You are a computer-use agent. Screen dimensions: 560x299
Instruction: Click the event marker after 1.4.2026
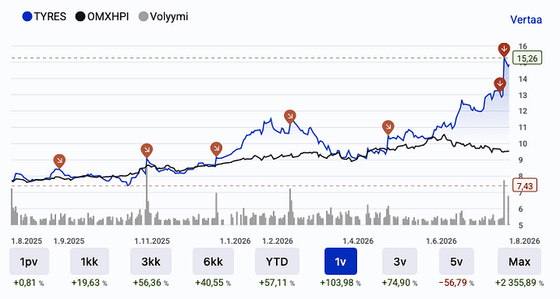388,127
